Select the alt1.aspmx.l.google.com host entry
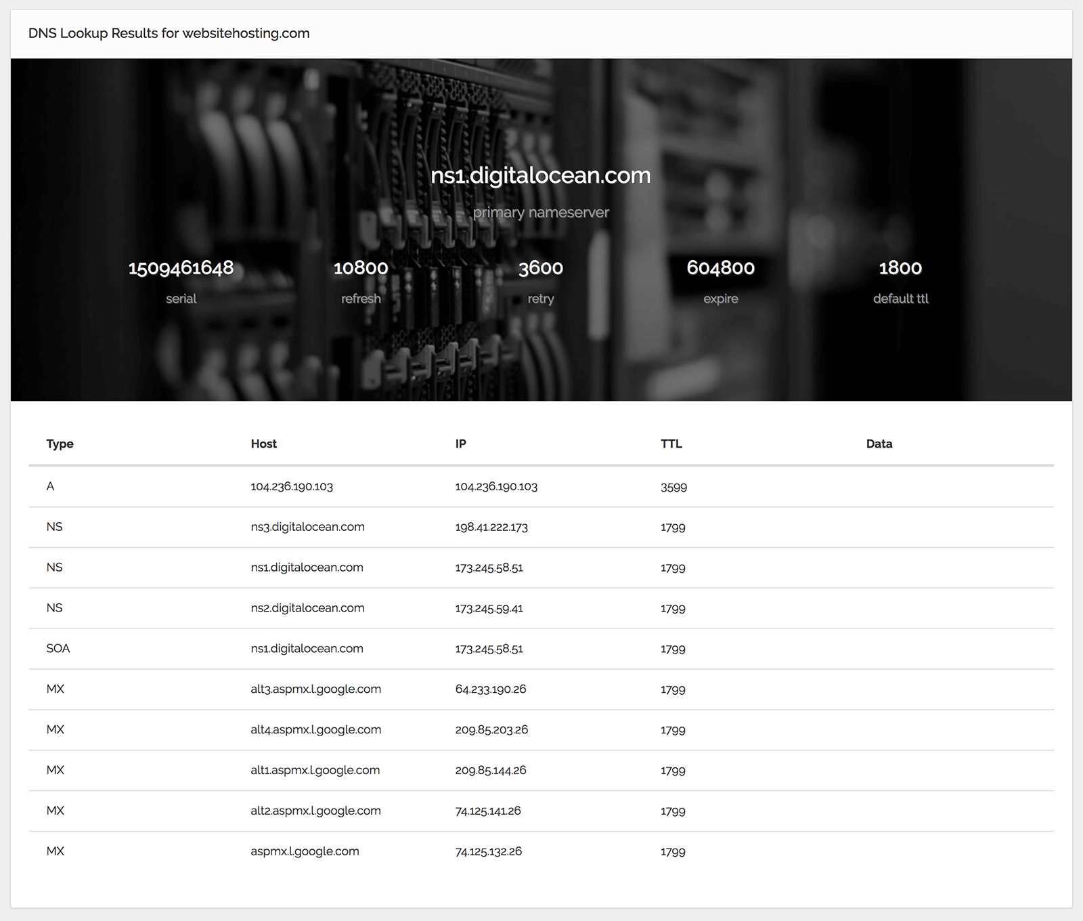The height and width of the screenshot is (921, 1083). point(315,771)
